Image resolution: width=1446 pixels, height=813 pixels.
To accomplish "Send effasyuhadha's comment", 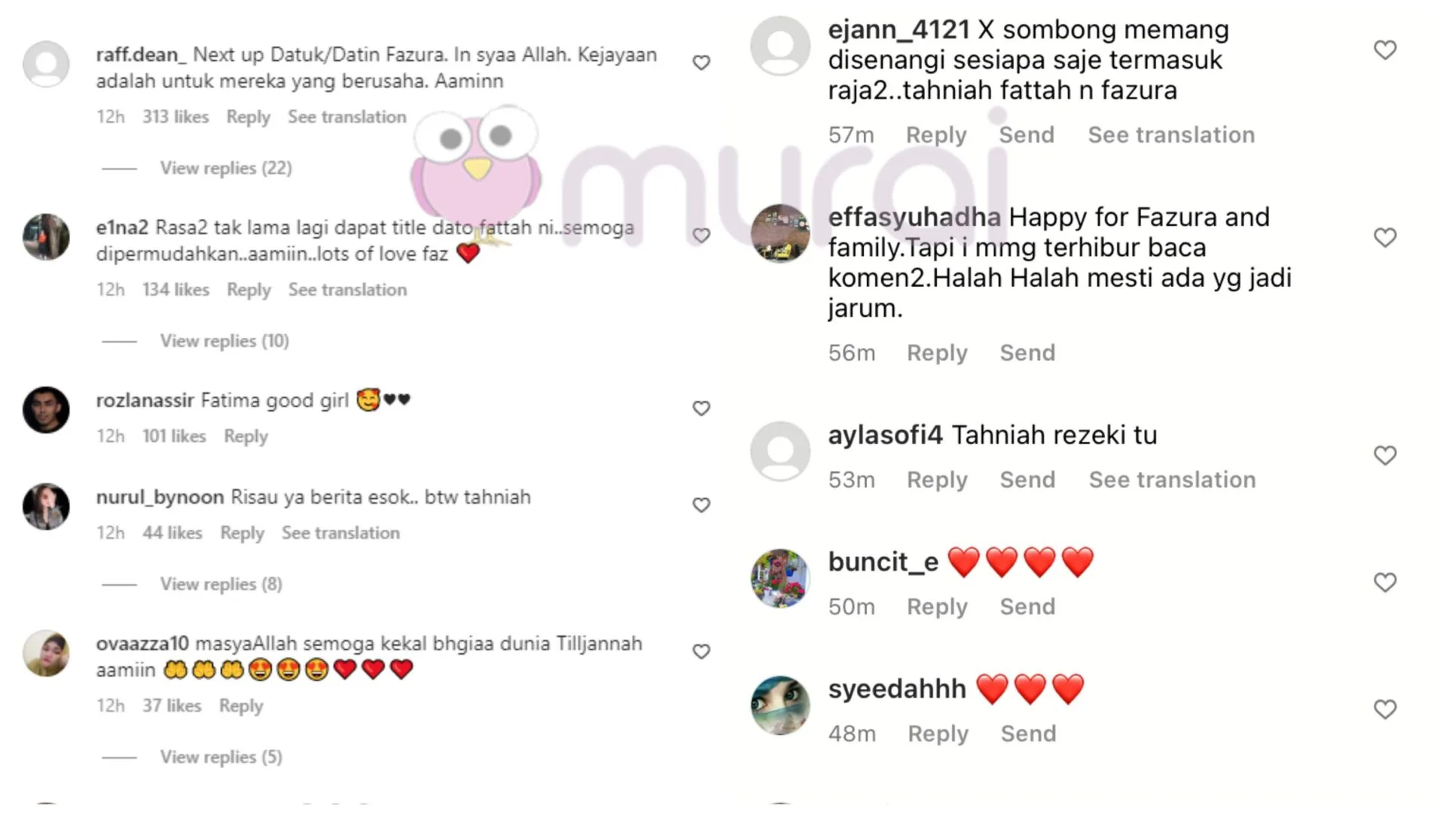I will 1027,353.
